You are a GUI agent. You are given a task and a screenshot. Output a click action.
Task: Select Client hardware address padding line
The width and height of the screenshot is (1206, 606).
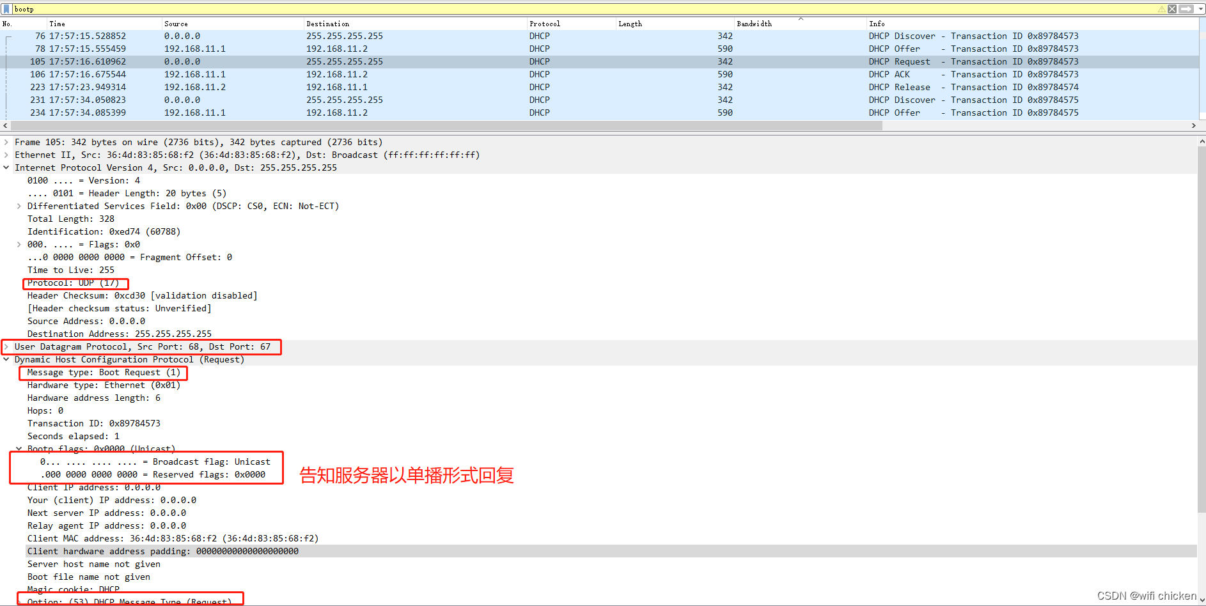611,551
